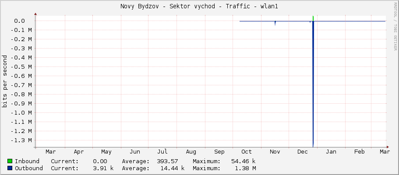This screenshot has height=175, width=399.
Task: Click the green Inbound legend swatch
Action: click(x=10, y=161)
